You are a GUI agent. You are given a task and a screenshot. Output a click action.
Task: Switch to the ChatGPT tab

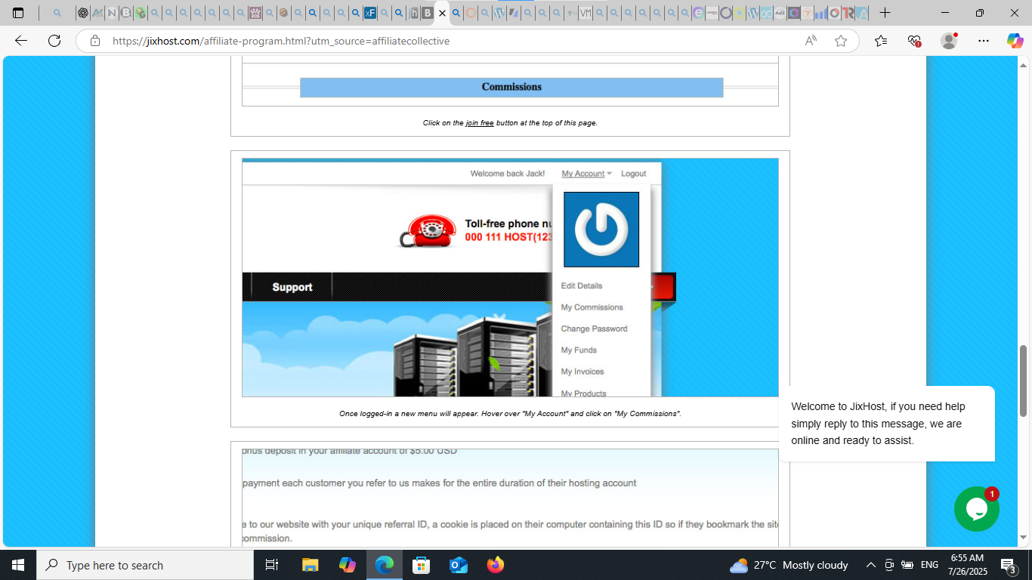tap(83, 13)
